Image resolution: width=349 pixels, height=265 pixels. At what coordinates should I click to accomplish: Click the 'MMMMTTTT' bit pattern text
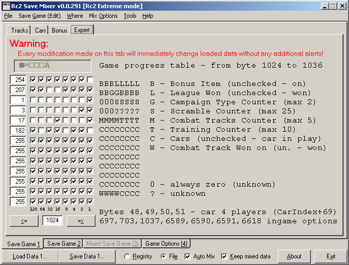click(x=119, y=121)
